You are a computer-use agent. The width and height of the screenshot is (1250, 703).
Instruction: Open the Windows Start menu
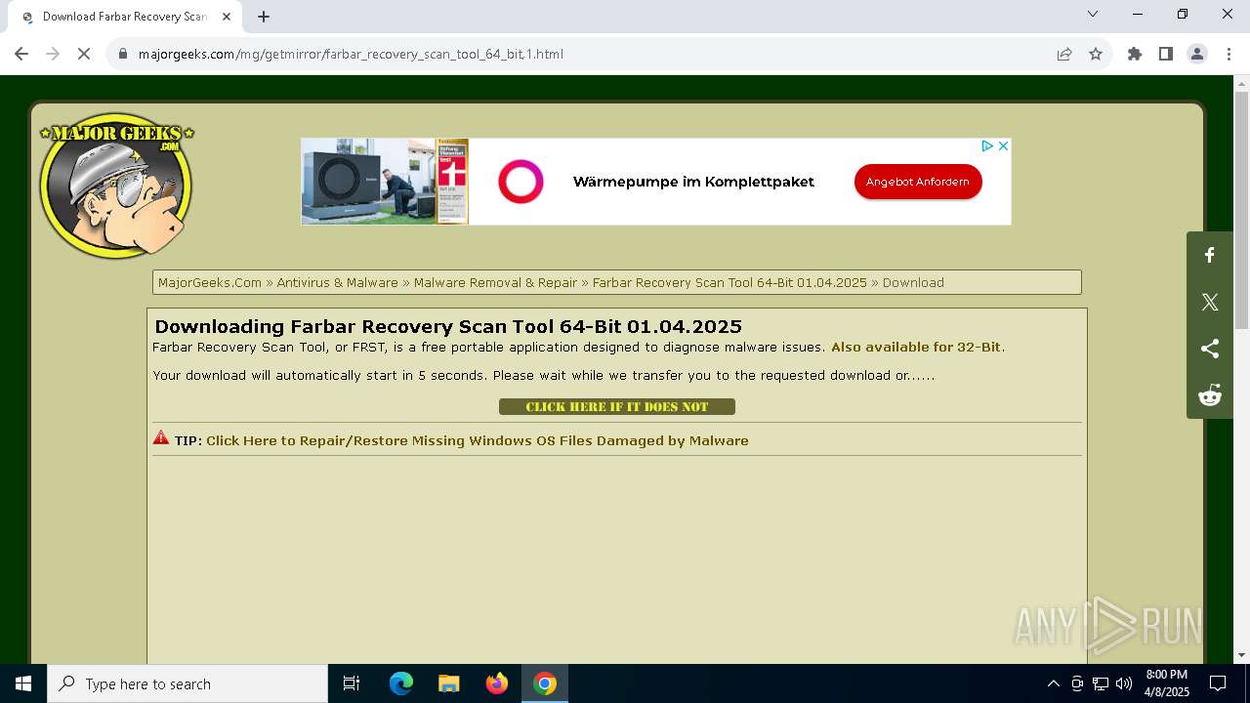23,683
